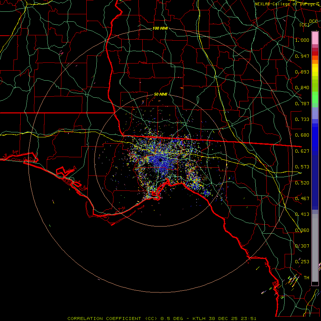
Task: Click the 0.893 scale value
Action: pos(302,72)
